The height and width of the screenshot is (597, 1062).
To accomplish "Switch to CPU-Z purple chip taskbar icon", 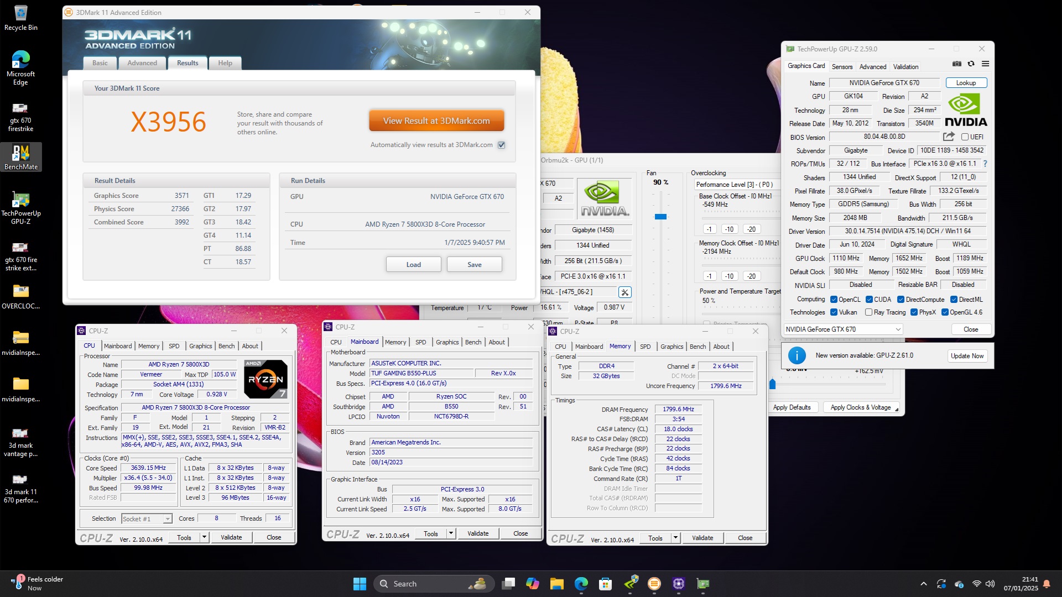I will click(679, 584).
